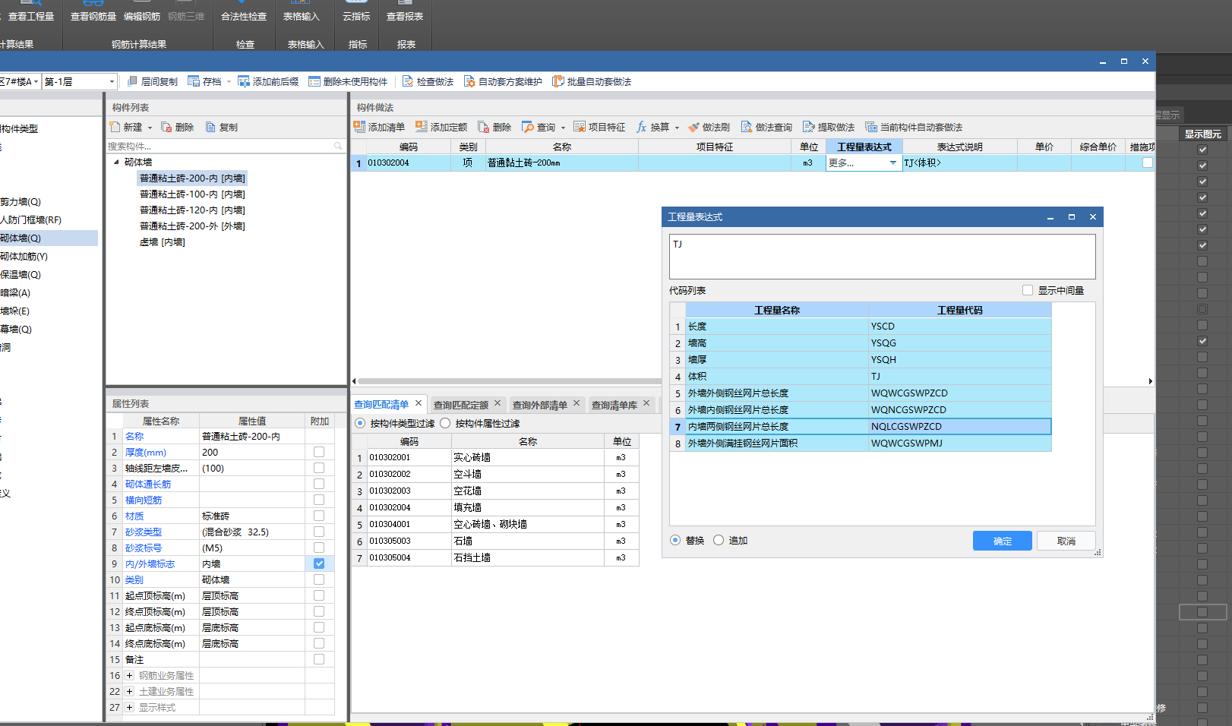Click the horizontal scrollbar under 构件做法 table

pos(509,381)
